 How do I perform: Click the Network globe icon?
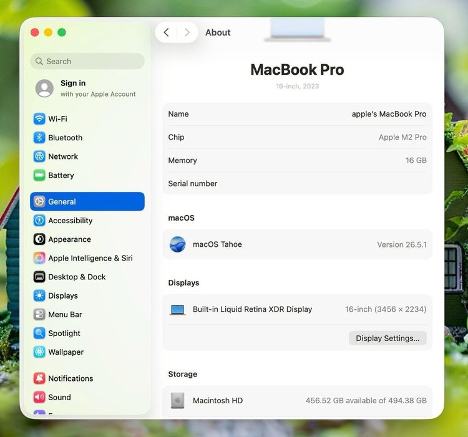(39, 156)
